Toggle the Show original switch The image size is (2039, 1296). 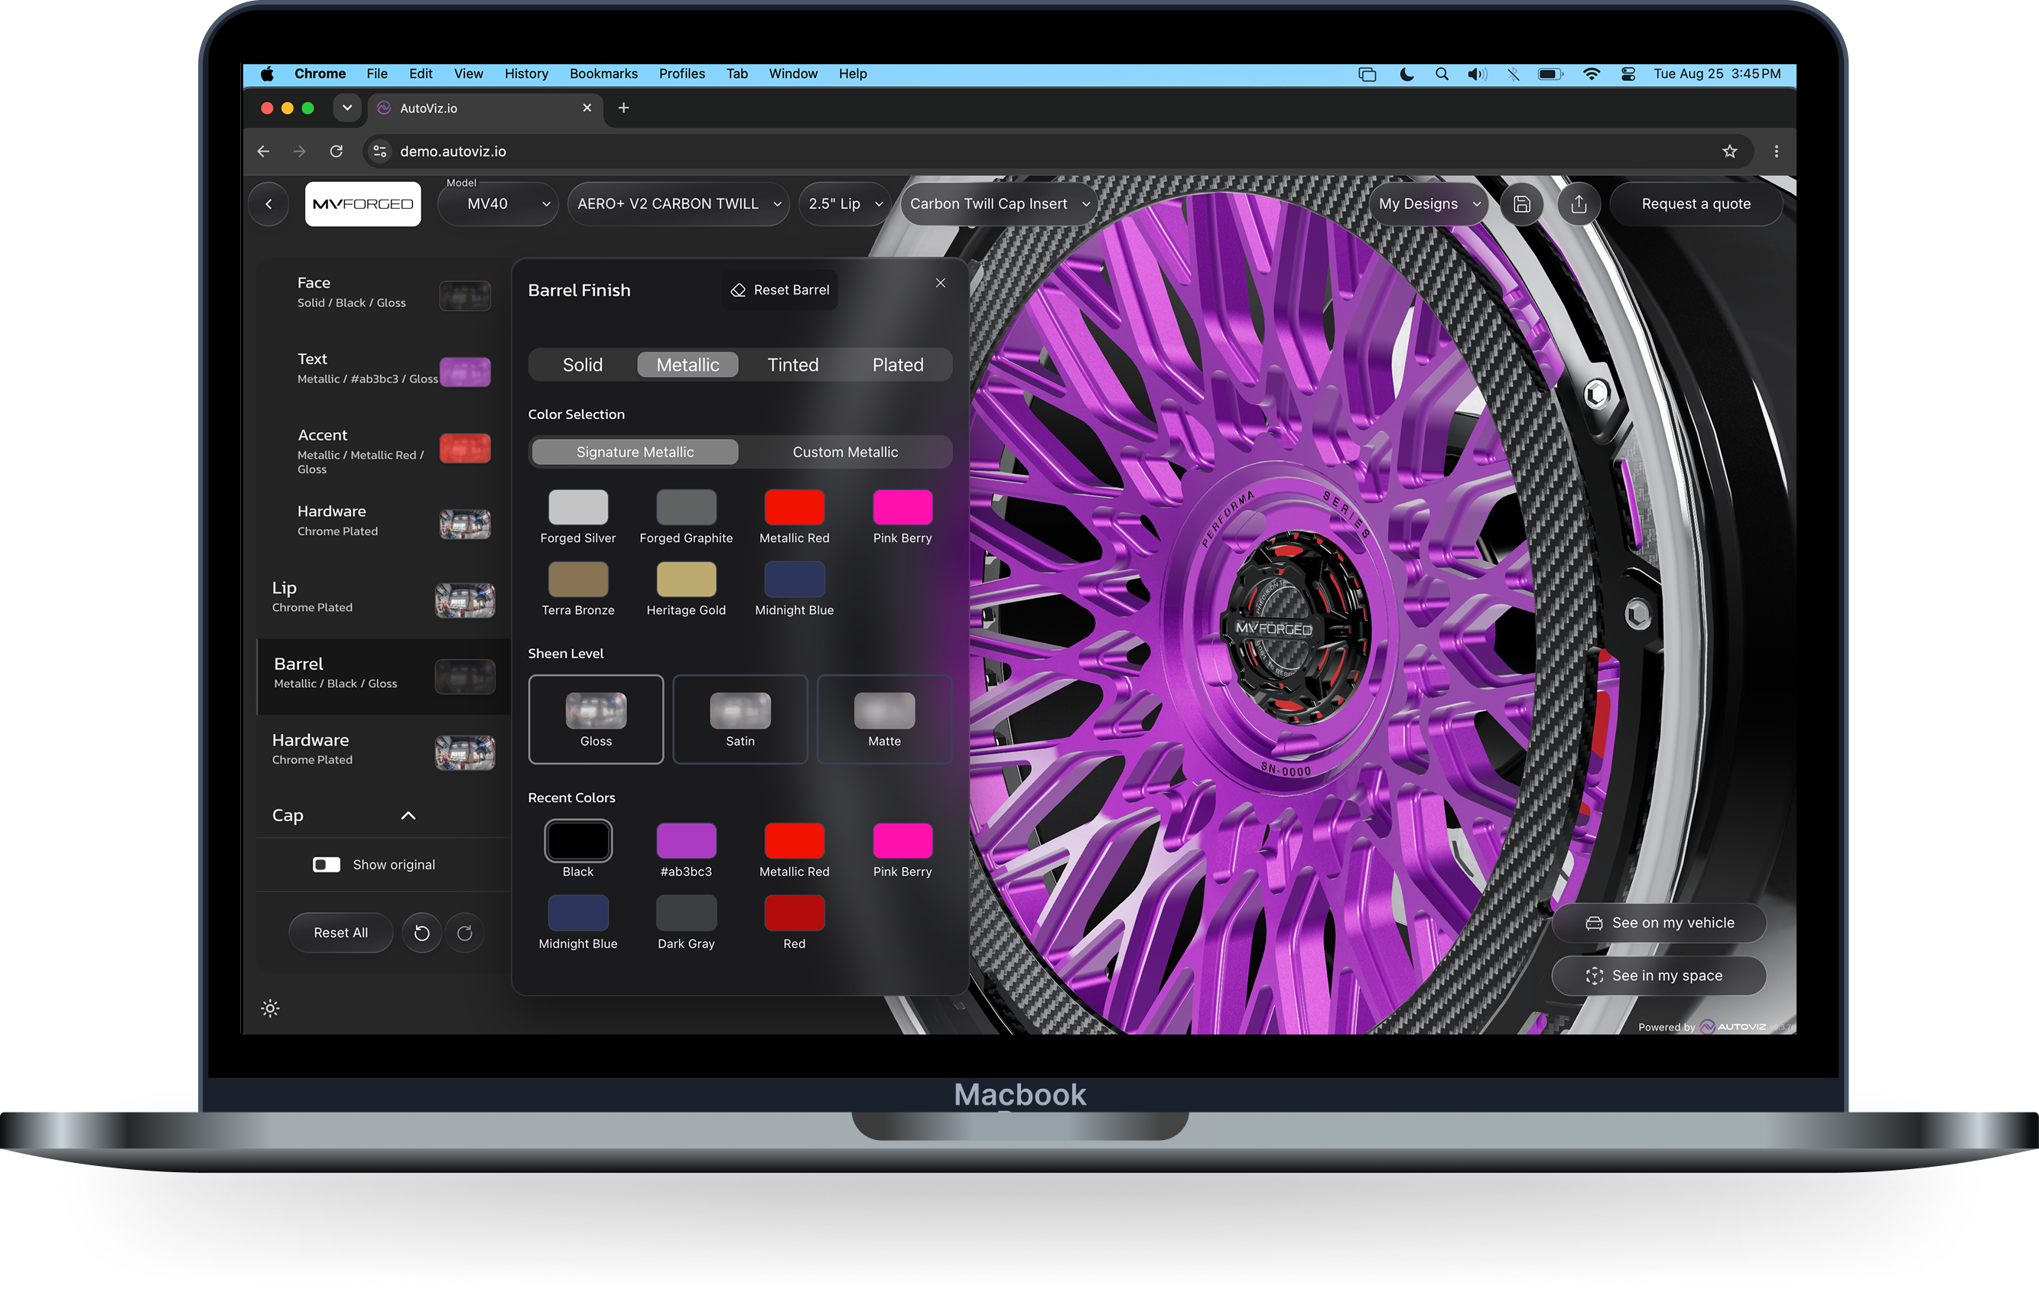[326, 864]
